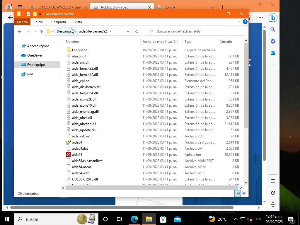Add a new app to Edge sidebar
The width and height of the screenshot is (300, 225).
[273, 66]
